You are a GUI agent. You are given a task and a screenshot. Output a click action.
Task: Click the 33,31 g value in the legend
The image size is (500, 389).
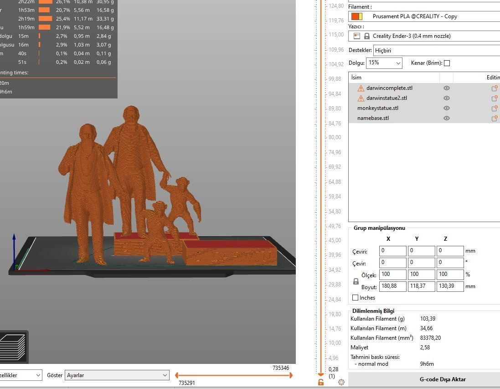[x=105, y=19]
